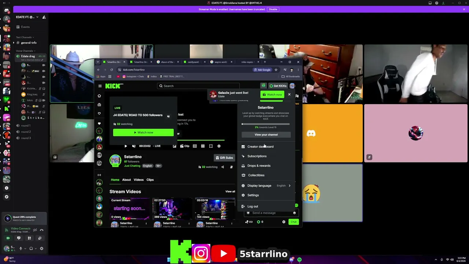Open the Instagram Chats bookmark

click(x=133, y=77)
